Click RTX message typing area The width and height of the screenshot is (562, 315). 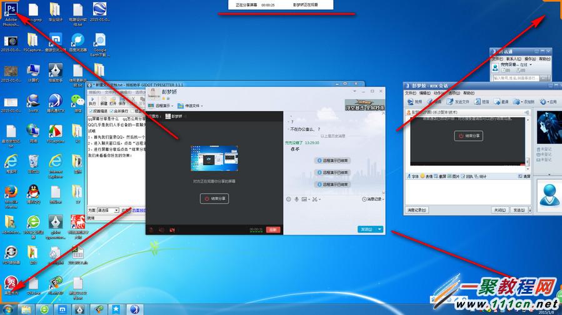pyautogui.click(x=468, y=191)
